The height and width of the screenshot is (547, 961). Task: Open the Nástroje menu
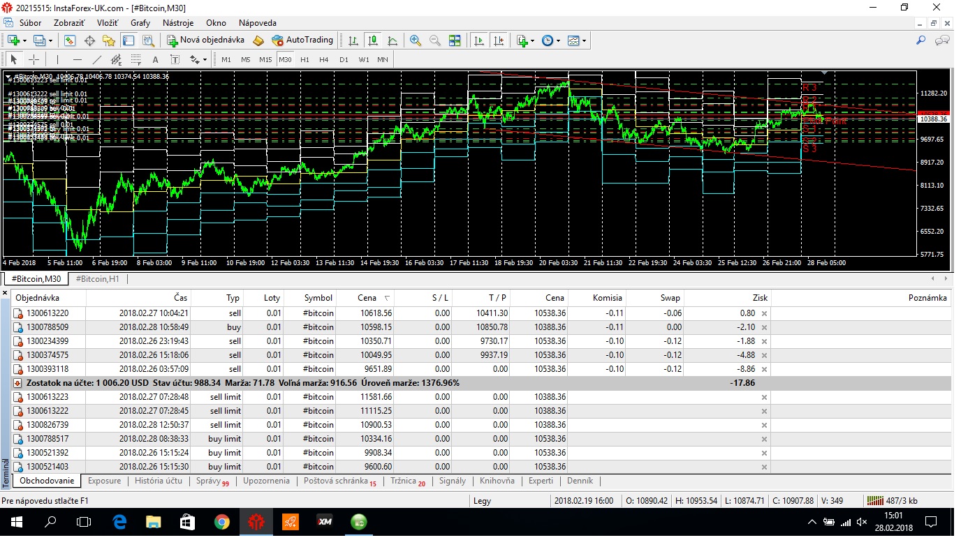(178, 22)
